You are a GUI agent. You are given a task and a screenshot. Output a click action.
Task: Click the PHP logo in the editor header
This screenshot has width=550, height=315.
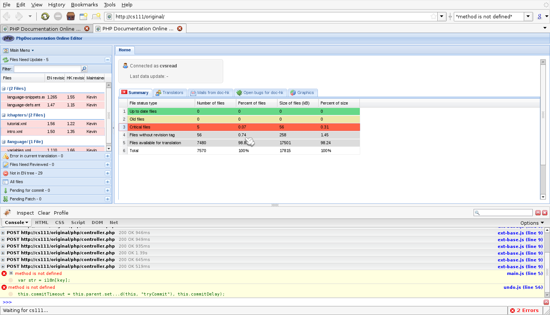(x=8, y=38)
